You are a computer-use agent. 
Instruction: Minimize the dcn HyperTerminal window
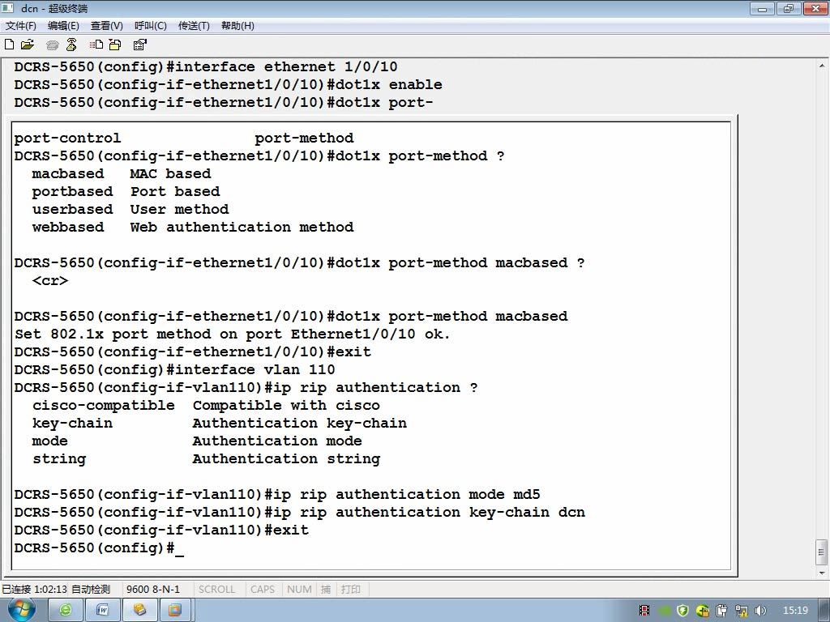coord(762,8)
